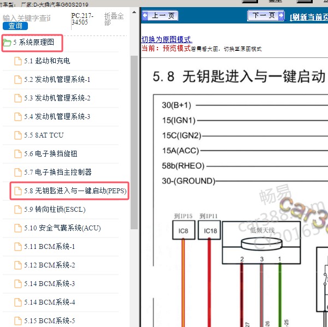328x327 pixels.
Task: Click document icon beside 5.5 8AT TCU
Action: click(18, 135)
